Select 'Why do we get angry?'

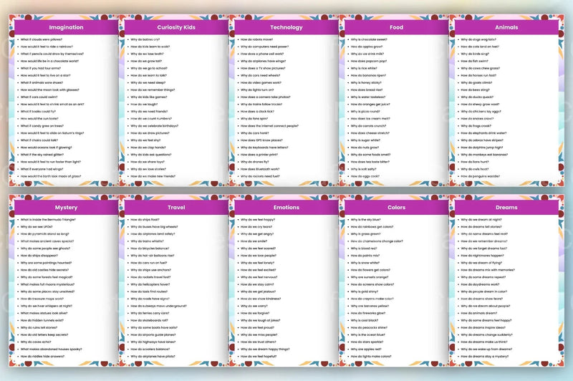[x=257, y=234]
